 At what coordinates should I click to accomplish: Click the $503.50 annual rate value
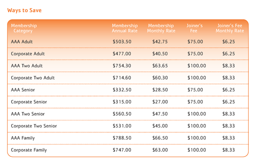122,42
